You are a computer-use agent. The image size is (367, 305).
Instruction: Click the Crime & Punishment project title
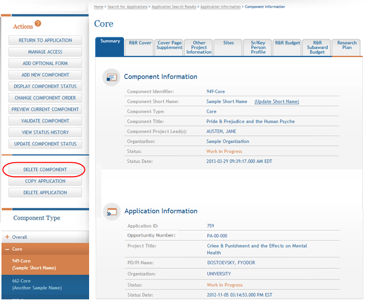257,249
